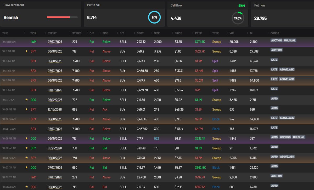This screenshot has height=190, width=314.
Task: Click the $607.5K premium value
Action: click(201, 187)
